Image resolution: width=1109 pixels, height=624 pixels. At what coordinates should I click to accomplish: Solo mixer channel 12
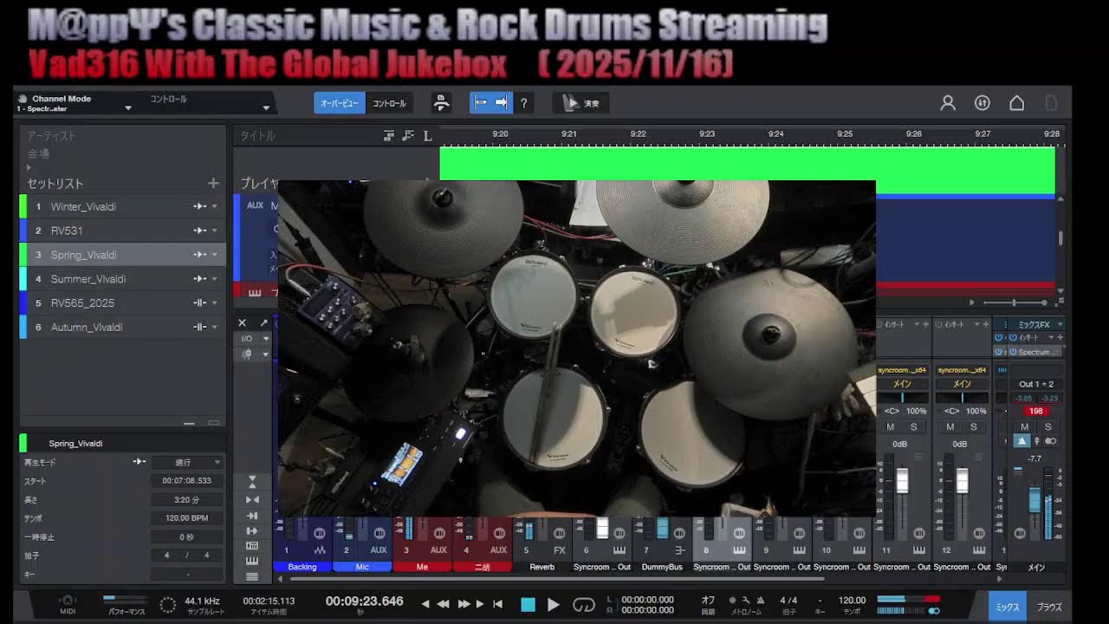(x=974, y=426)
